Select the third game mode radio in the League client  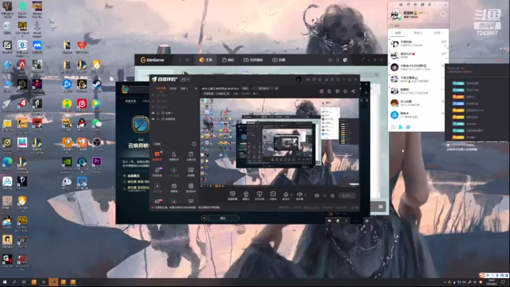point(124,188)
